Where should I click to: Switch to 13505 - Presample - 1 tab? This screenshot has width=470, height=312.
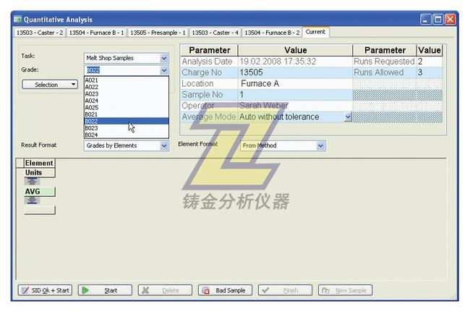pos(158,33)
